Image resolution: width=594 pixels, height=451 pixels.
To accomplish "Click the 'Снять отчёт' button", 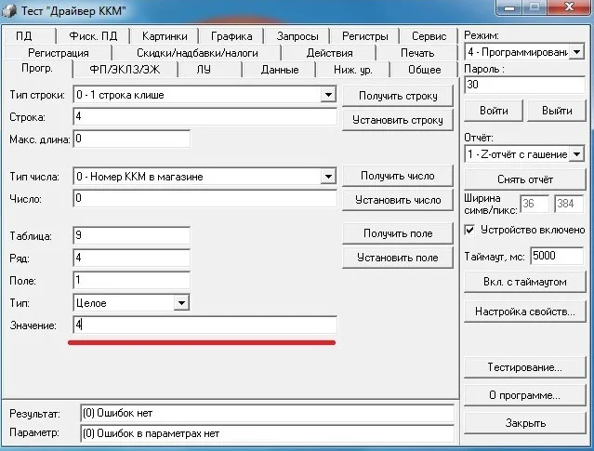I will (x=525, y=179).
